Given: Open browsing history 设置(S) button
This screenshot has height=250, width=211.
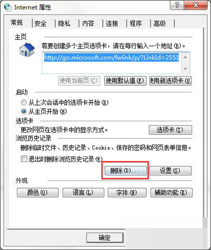Looking at the screenshot, I should tap(170, 171).
